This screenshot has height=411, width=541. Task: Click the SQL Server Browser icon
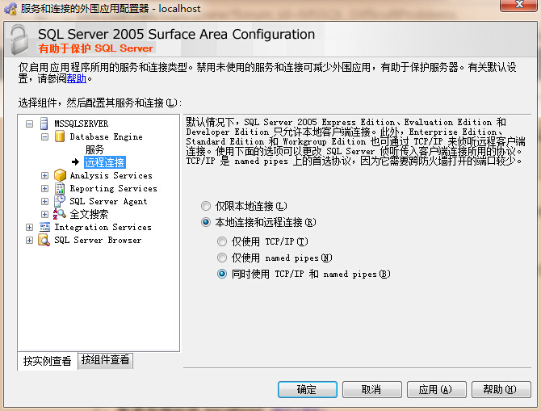pos(44,240)
